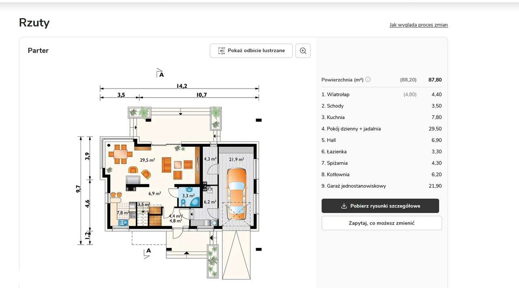Image resolution: width=519 pixels, height=288 pixels.
Task: Select the '5. Hall' row
Action: click(382, 140)
